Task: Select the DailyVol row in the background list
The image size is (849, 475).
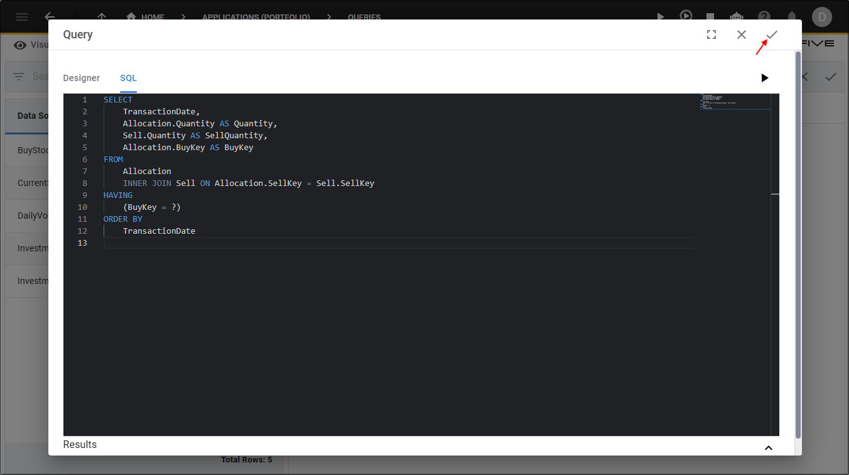Action: (33, 216)
